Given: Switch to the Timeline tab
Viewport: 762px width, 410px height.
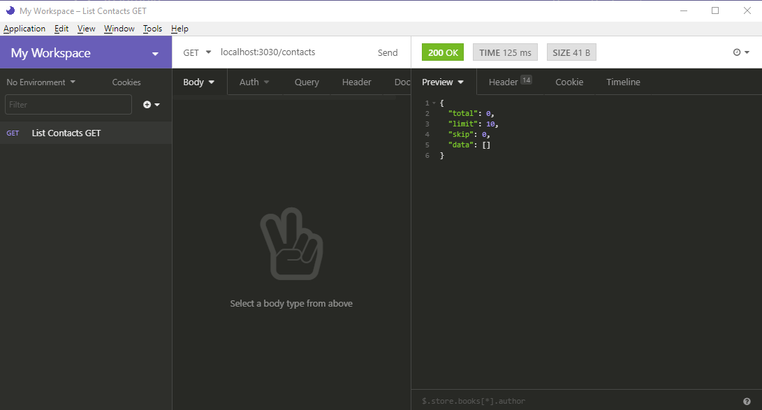Looking at the screenshot, I should [622, 82].
